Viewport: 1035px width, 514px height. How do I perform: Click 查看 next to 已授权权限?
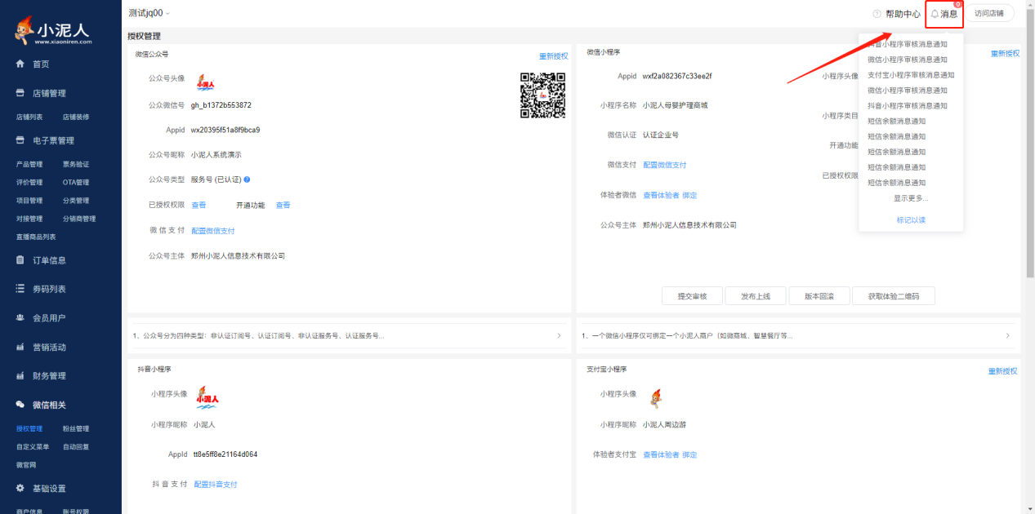(x=199, y=205)
